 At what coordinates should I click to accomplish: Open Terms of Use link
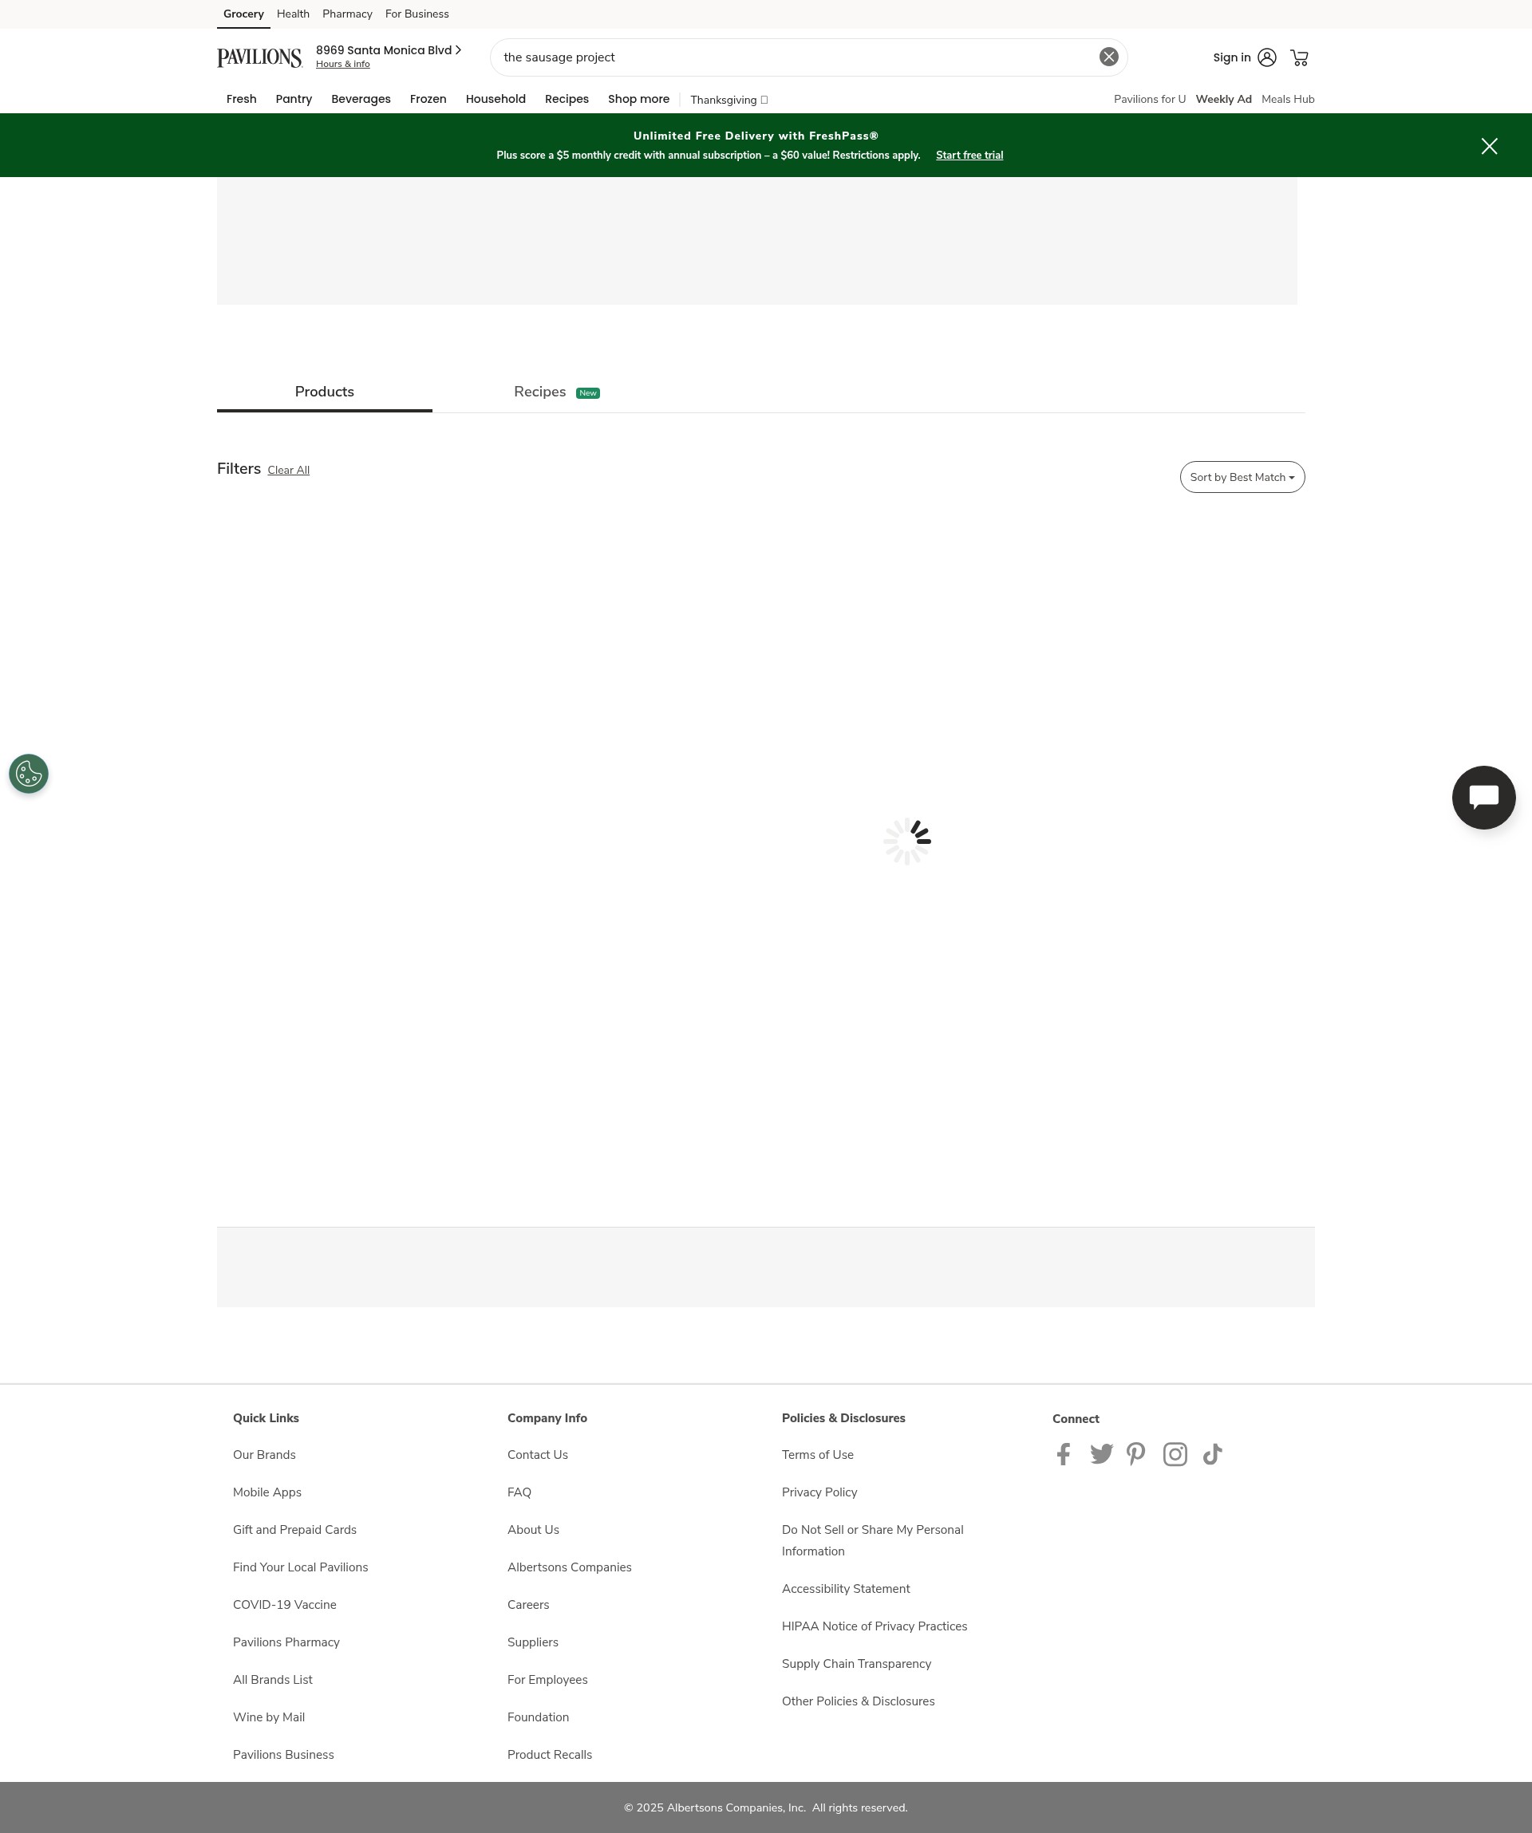(817, 1455)
